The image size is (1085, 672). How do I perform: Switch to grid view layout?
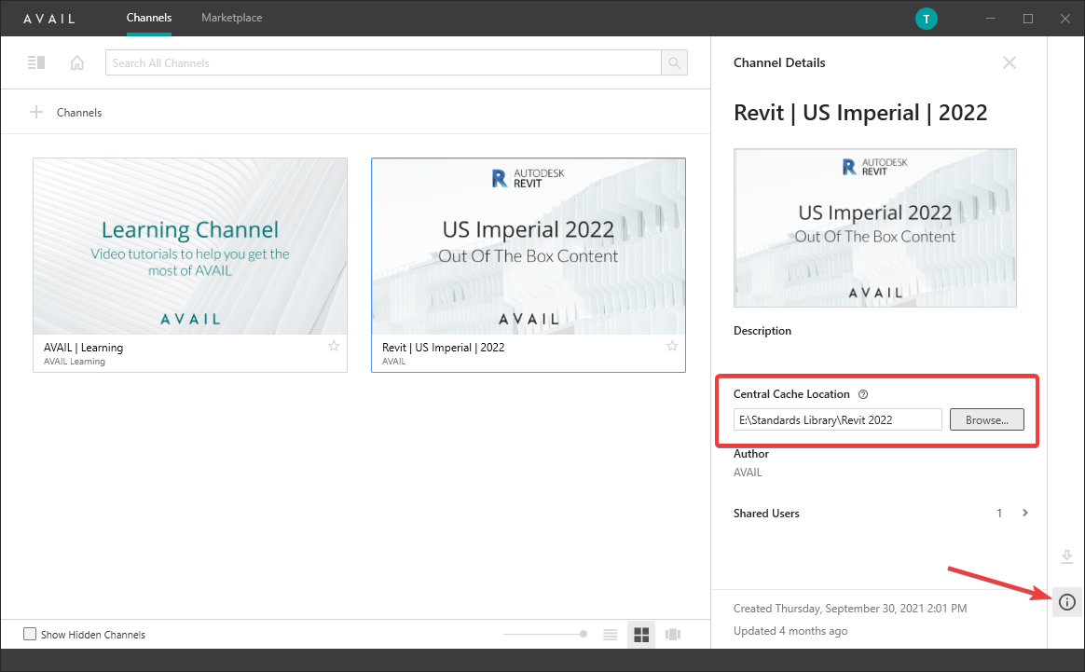(641, 635)
